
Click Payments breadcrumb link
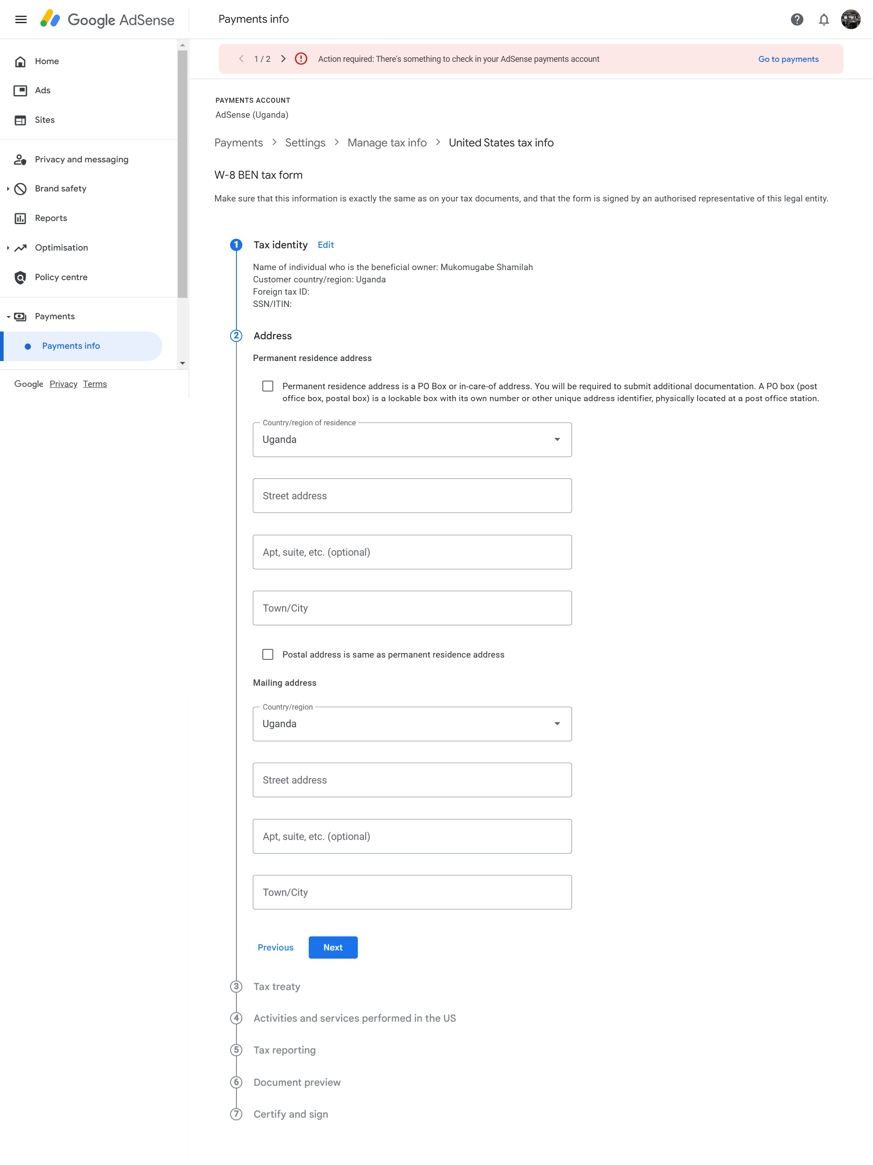239,143
